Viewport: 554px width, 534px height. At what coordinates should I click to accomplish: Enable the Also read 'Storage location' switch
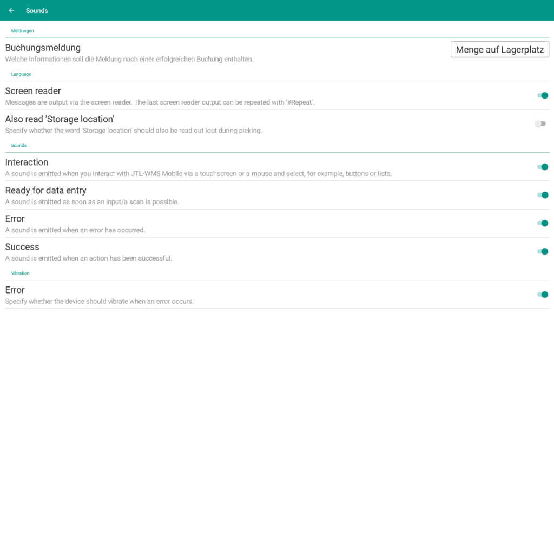(x=540, y=124)
